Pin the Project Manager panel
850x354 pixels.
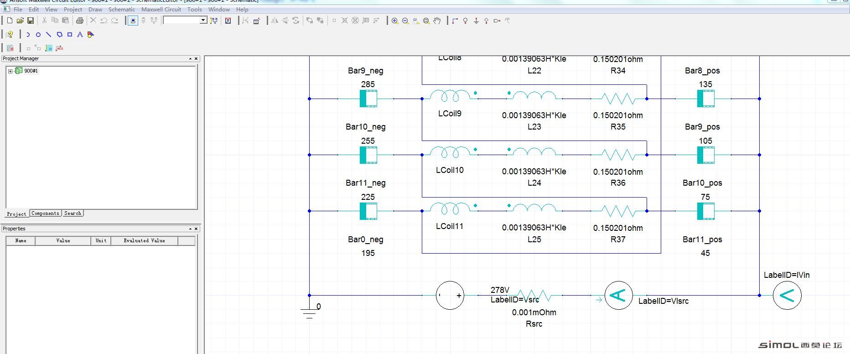click(x=190, y=58)
